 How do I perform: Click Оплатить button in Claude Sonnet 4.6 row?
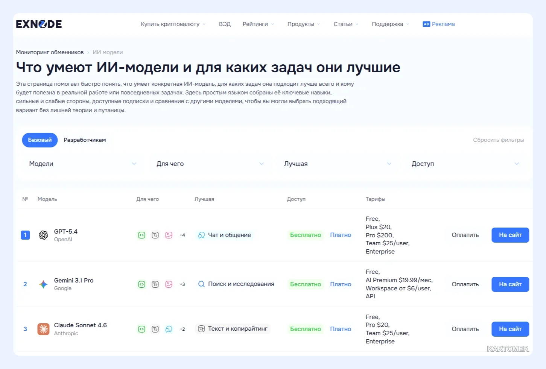(465, 329)
